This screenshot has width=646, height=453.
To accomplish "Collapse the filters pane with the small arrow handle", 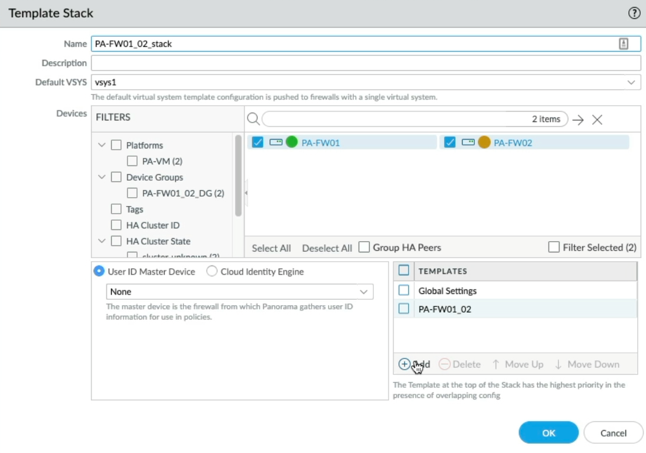I will (246, 192).
